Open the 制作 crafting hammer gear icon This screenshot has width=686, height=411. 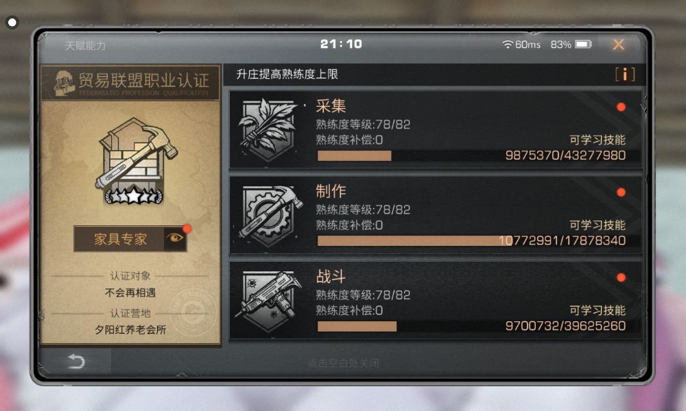270,215
